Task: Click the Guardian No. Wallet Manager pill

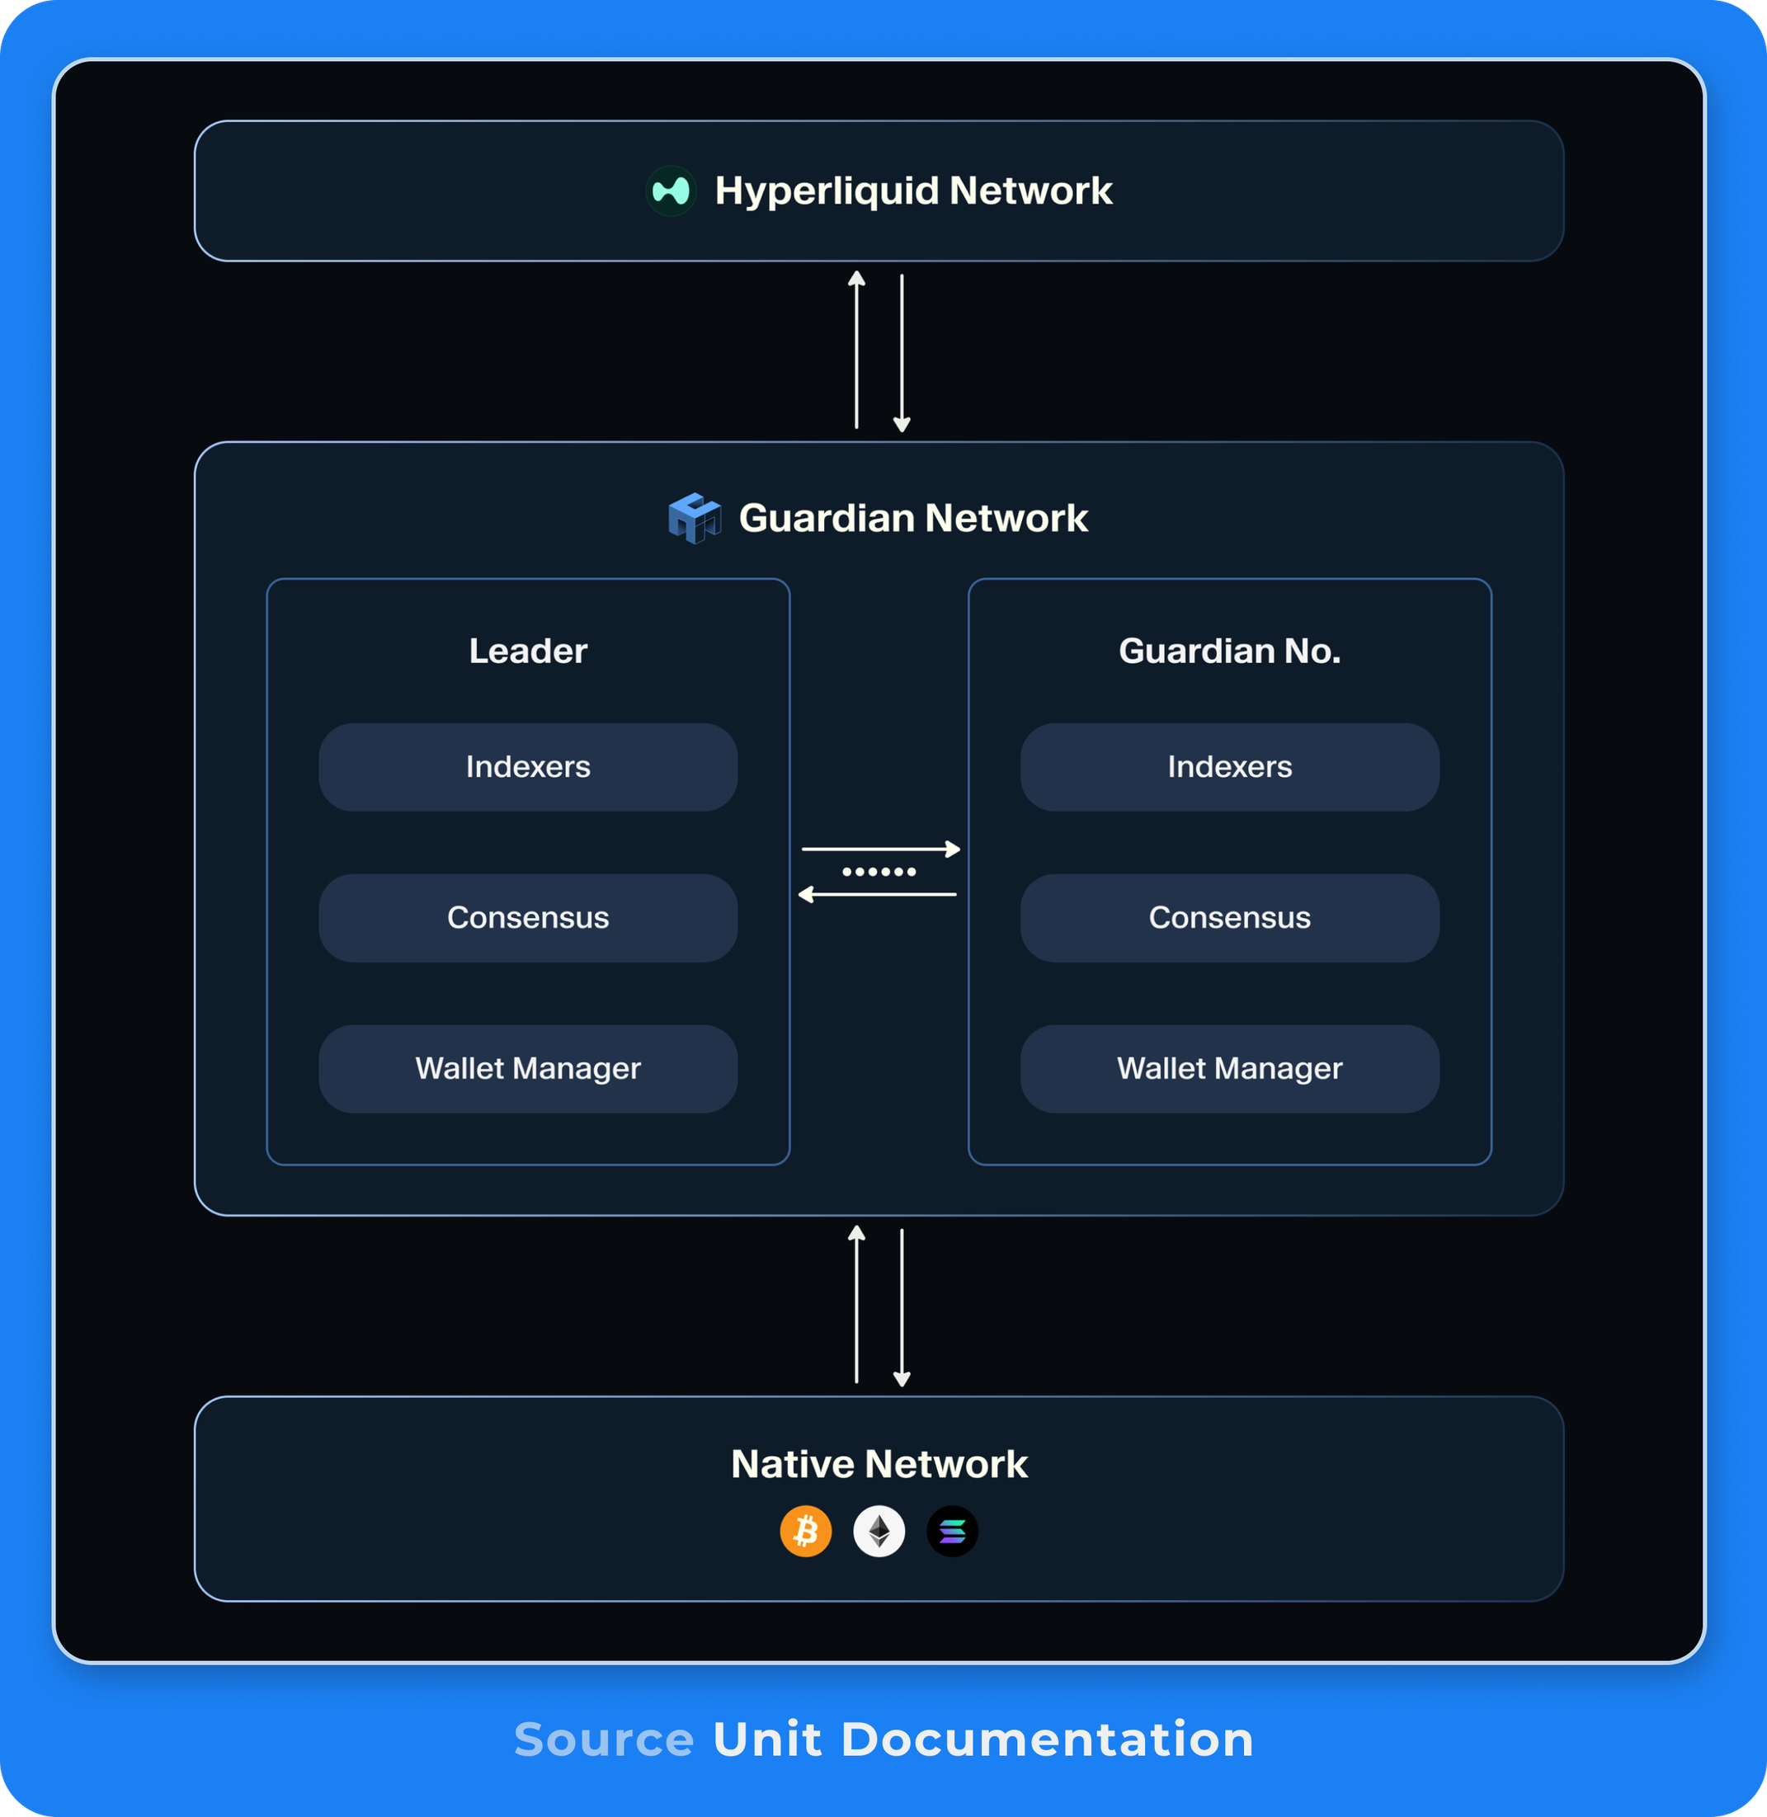Action: point(1230,1068)
